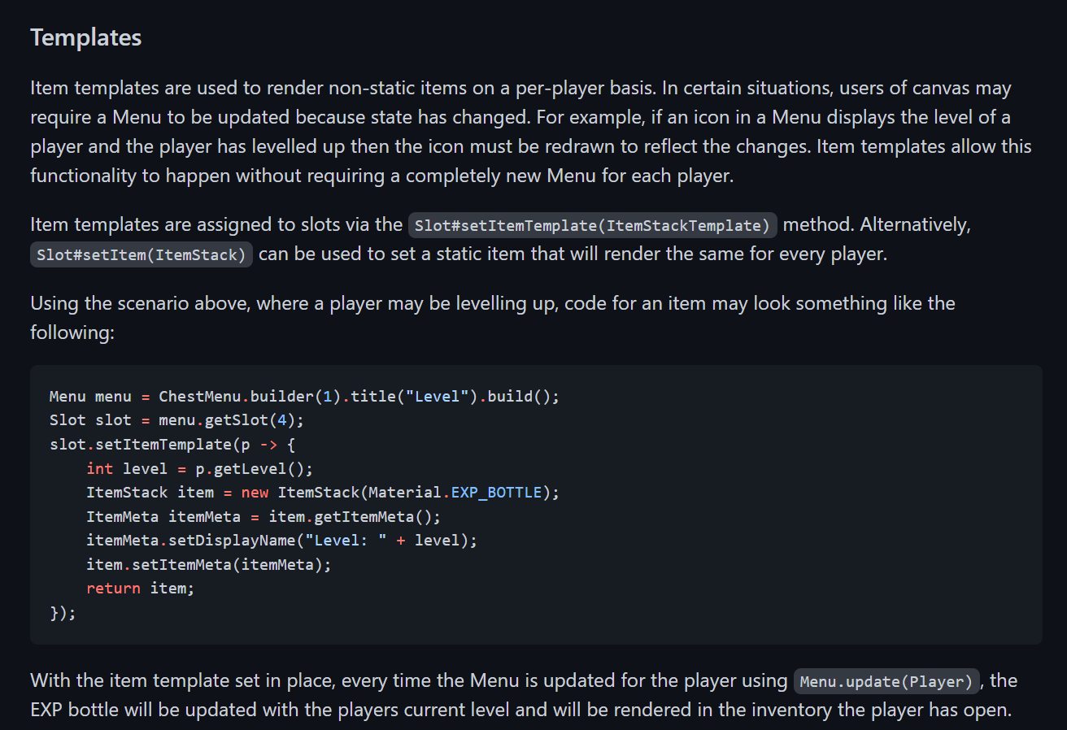
Task: Click the paragraph starting "With the item template"
Action: tap(524, 695)
